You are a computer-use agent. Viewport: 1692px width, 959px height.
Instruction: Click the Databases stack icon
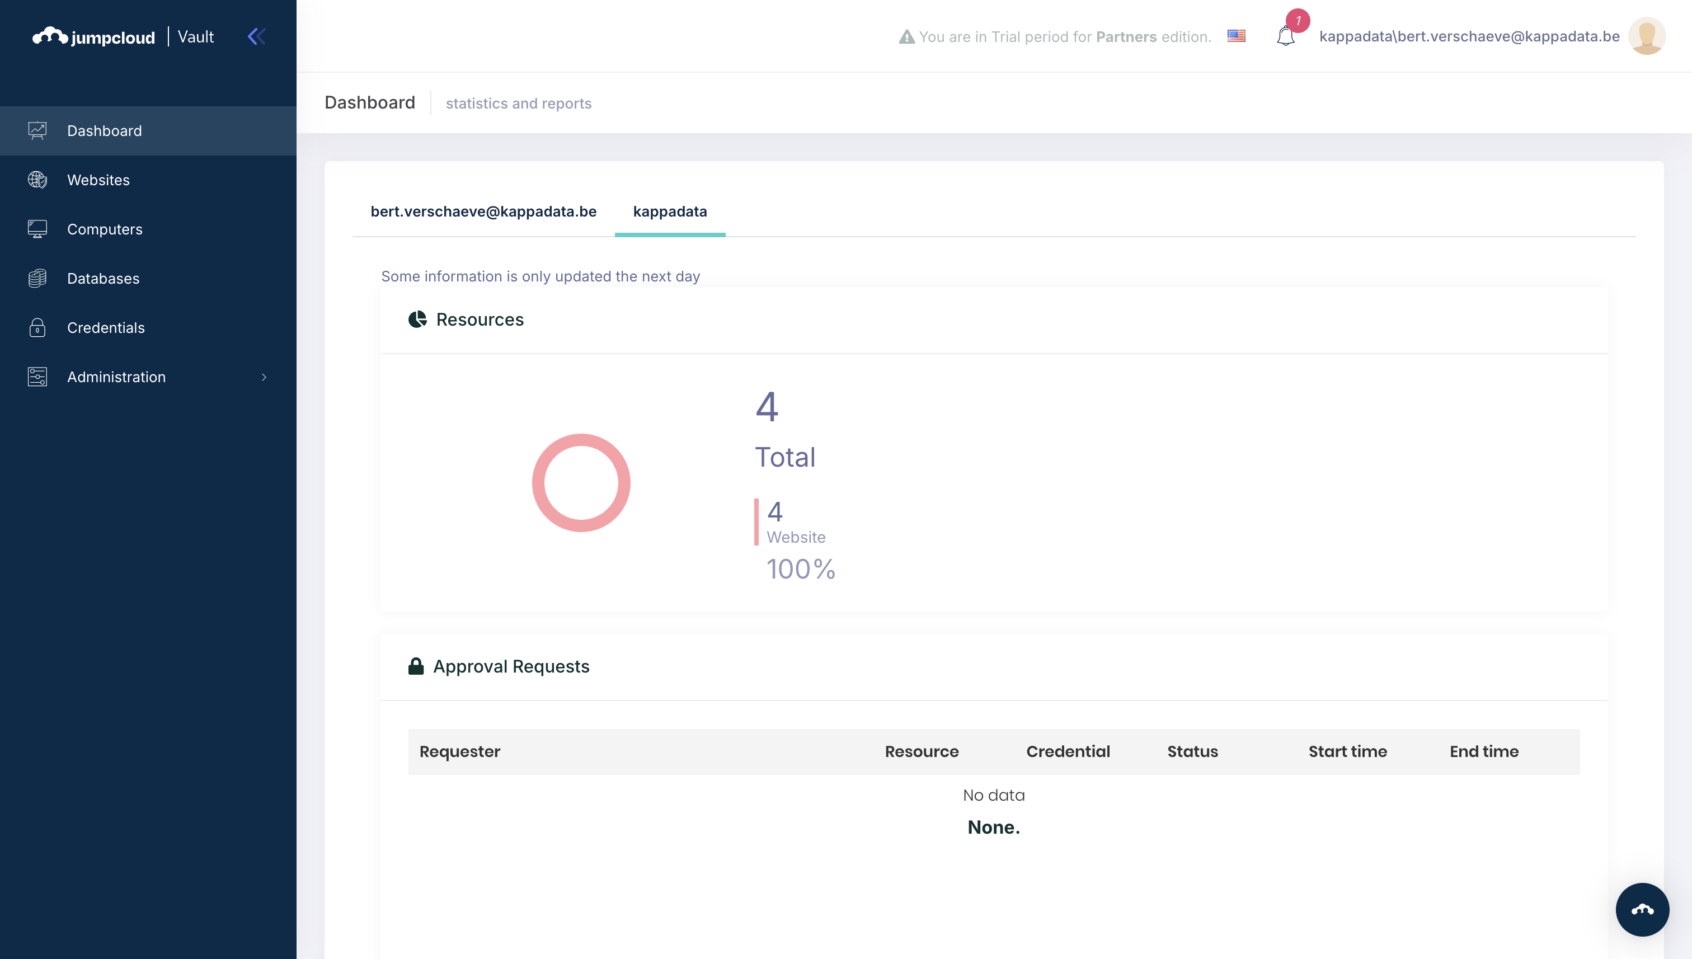coord(37,279)
